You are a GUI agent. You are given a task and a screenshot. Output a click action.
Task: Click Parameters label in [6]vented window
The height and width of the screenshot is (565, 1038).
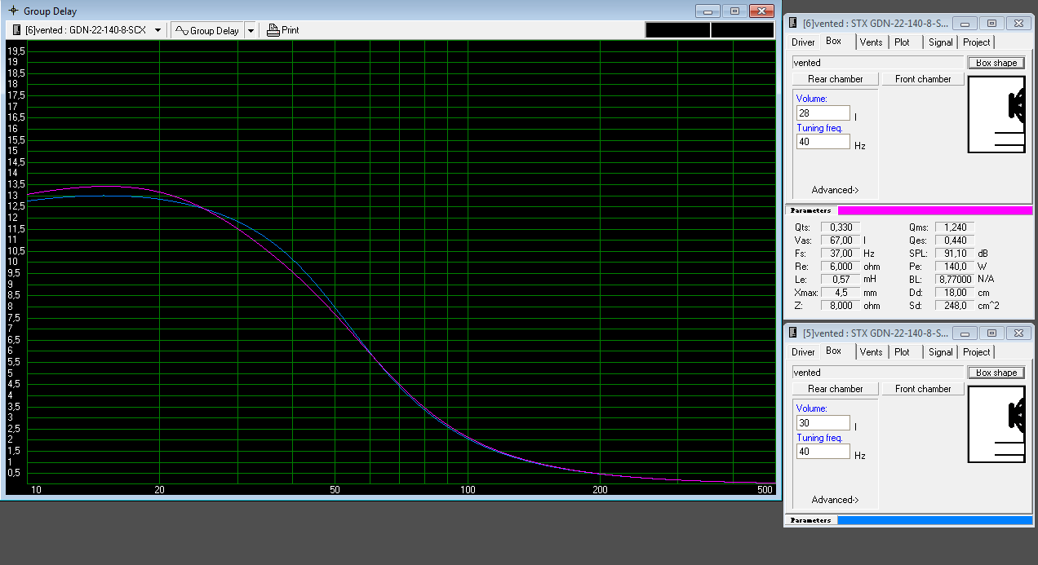tap(810, 210)
